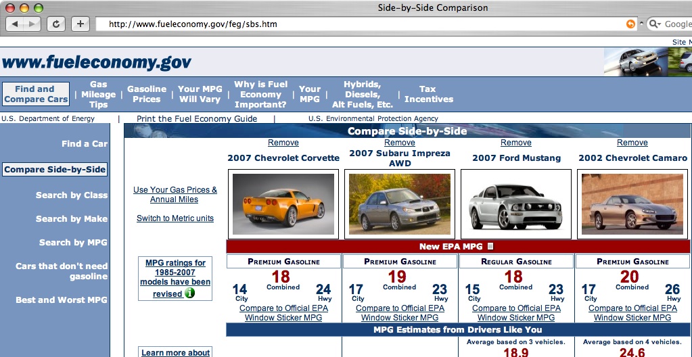Select Search by Class in sidebar
Image resolution: width=692 pixels, height=357 pixels.
(72, 195)
